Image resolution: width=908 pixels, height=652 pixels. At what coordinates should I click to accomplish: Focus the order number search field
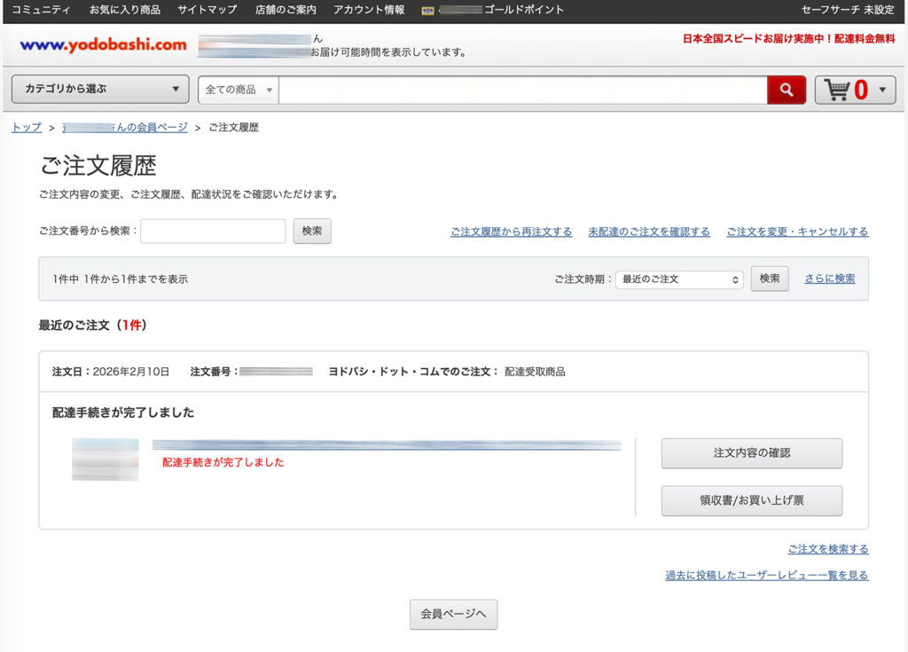click(x=213, y=231)
